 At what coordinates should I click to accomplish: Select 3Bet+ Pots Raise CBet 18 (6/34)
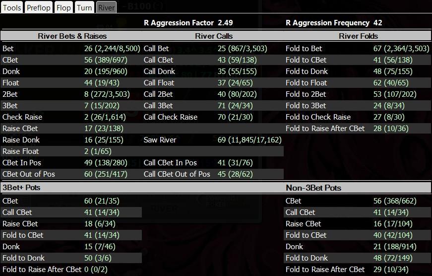click(x=100, y=224)
